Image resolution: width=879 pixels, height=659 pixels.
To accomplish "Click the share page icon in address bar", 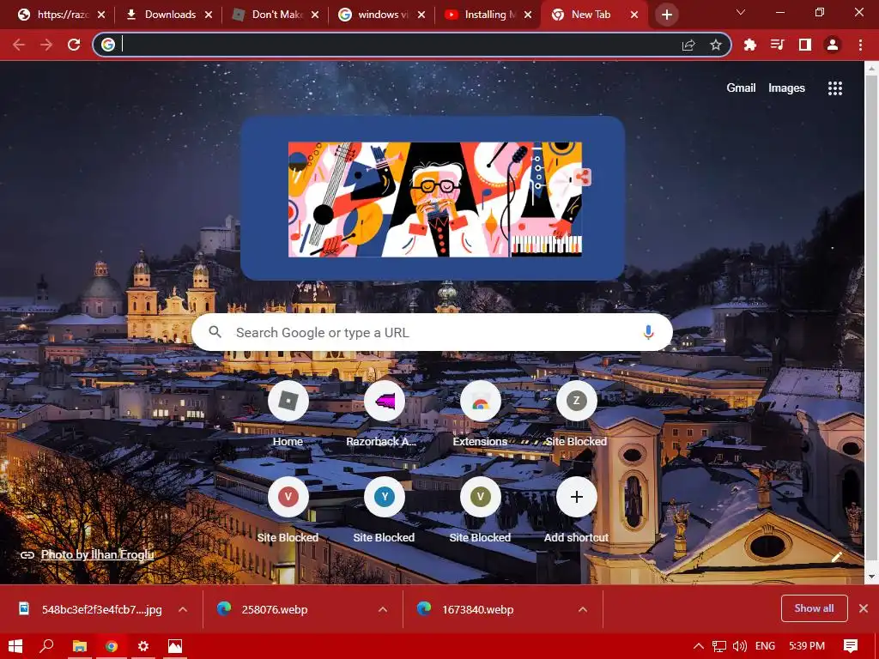I will (688, 45).
